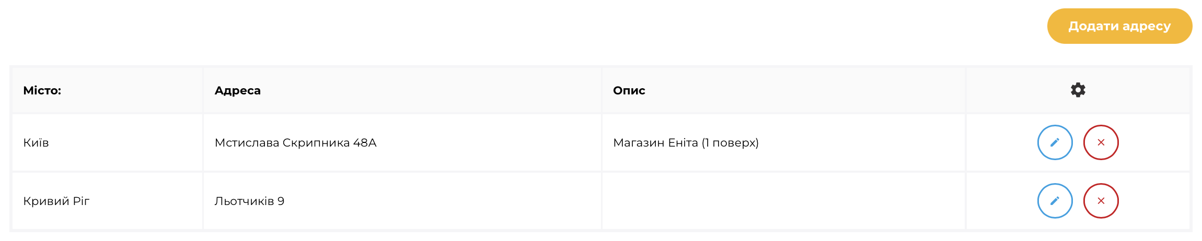Delete the Київ address row
1202x241 pixels.
pyautogui.click(x=1101, y=142)
